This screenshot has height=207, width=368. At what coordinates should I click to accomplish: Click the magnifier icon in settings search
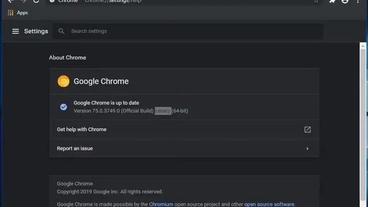click(x=62, y=31)
